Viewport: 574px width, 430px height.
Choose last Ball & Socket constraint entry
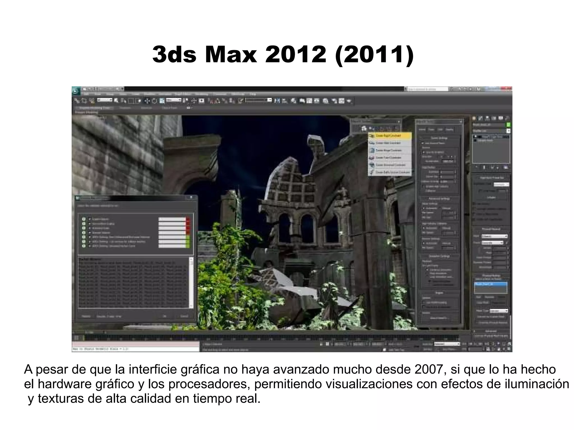tap(390, 172)
